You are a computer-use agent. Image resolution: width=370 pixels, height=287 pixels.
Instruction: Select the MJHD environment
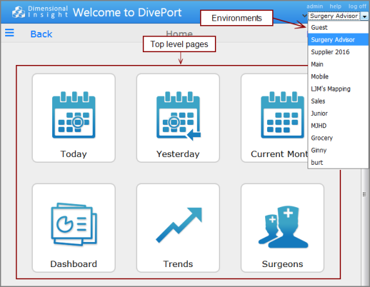tap(338, 125)
